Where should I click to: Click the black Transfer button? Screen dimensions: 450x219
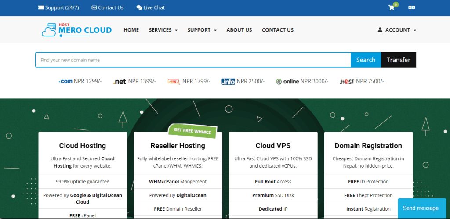pos(398,60)
